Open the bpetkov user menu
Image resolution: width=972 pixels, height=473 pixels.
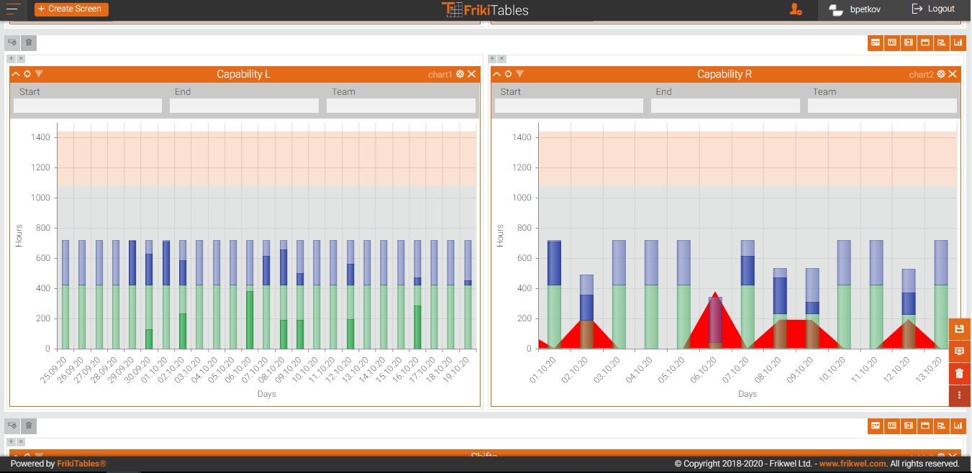[855, 9]
